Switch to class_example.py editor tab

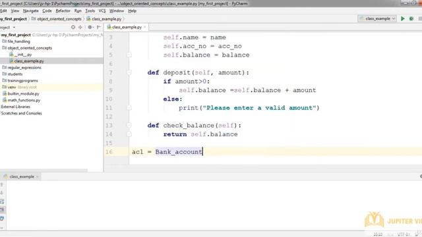pyautogui.click(x=127, y=27)
